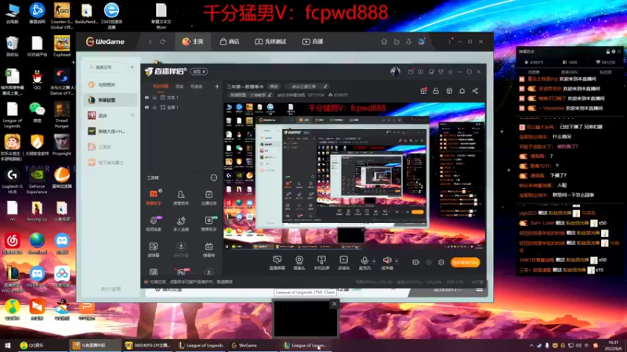The image size is (627, 352).
Task: Add a new scene with plus button
Action: (x=217, y=86)
